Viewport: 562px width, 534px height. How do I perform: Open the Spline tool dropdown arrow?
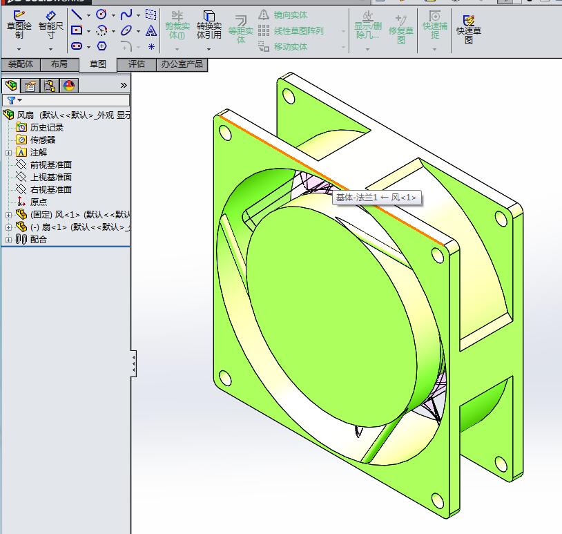(x=138, y=15)
